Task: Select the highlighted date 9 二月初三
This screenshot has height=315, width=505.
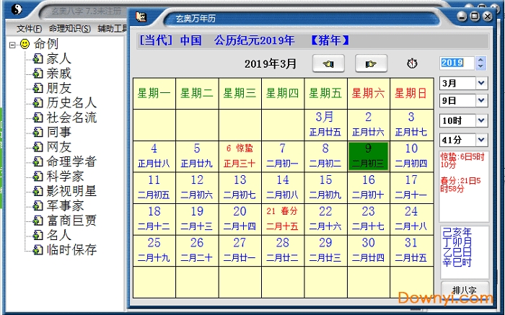Action: click(x=369, y=156)
